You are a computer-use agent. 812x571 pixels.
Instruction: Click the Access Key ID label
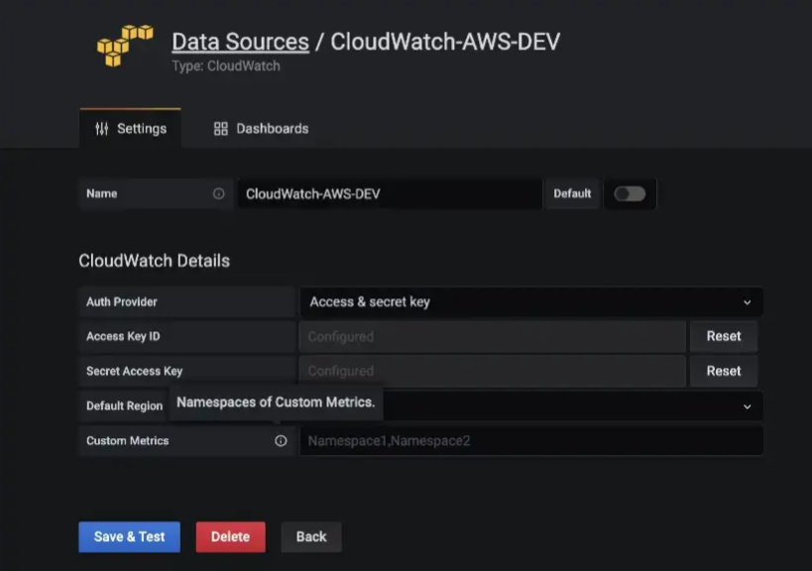(x=123, y=336)
